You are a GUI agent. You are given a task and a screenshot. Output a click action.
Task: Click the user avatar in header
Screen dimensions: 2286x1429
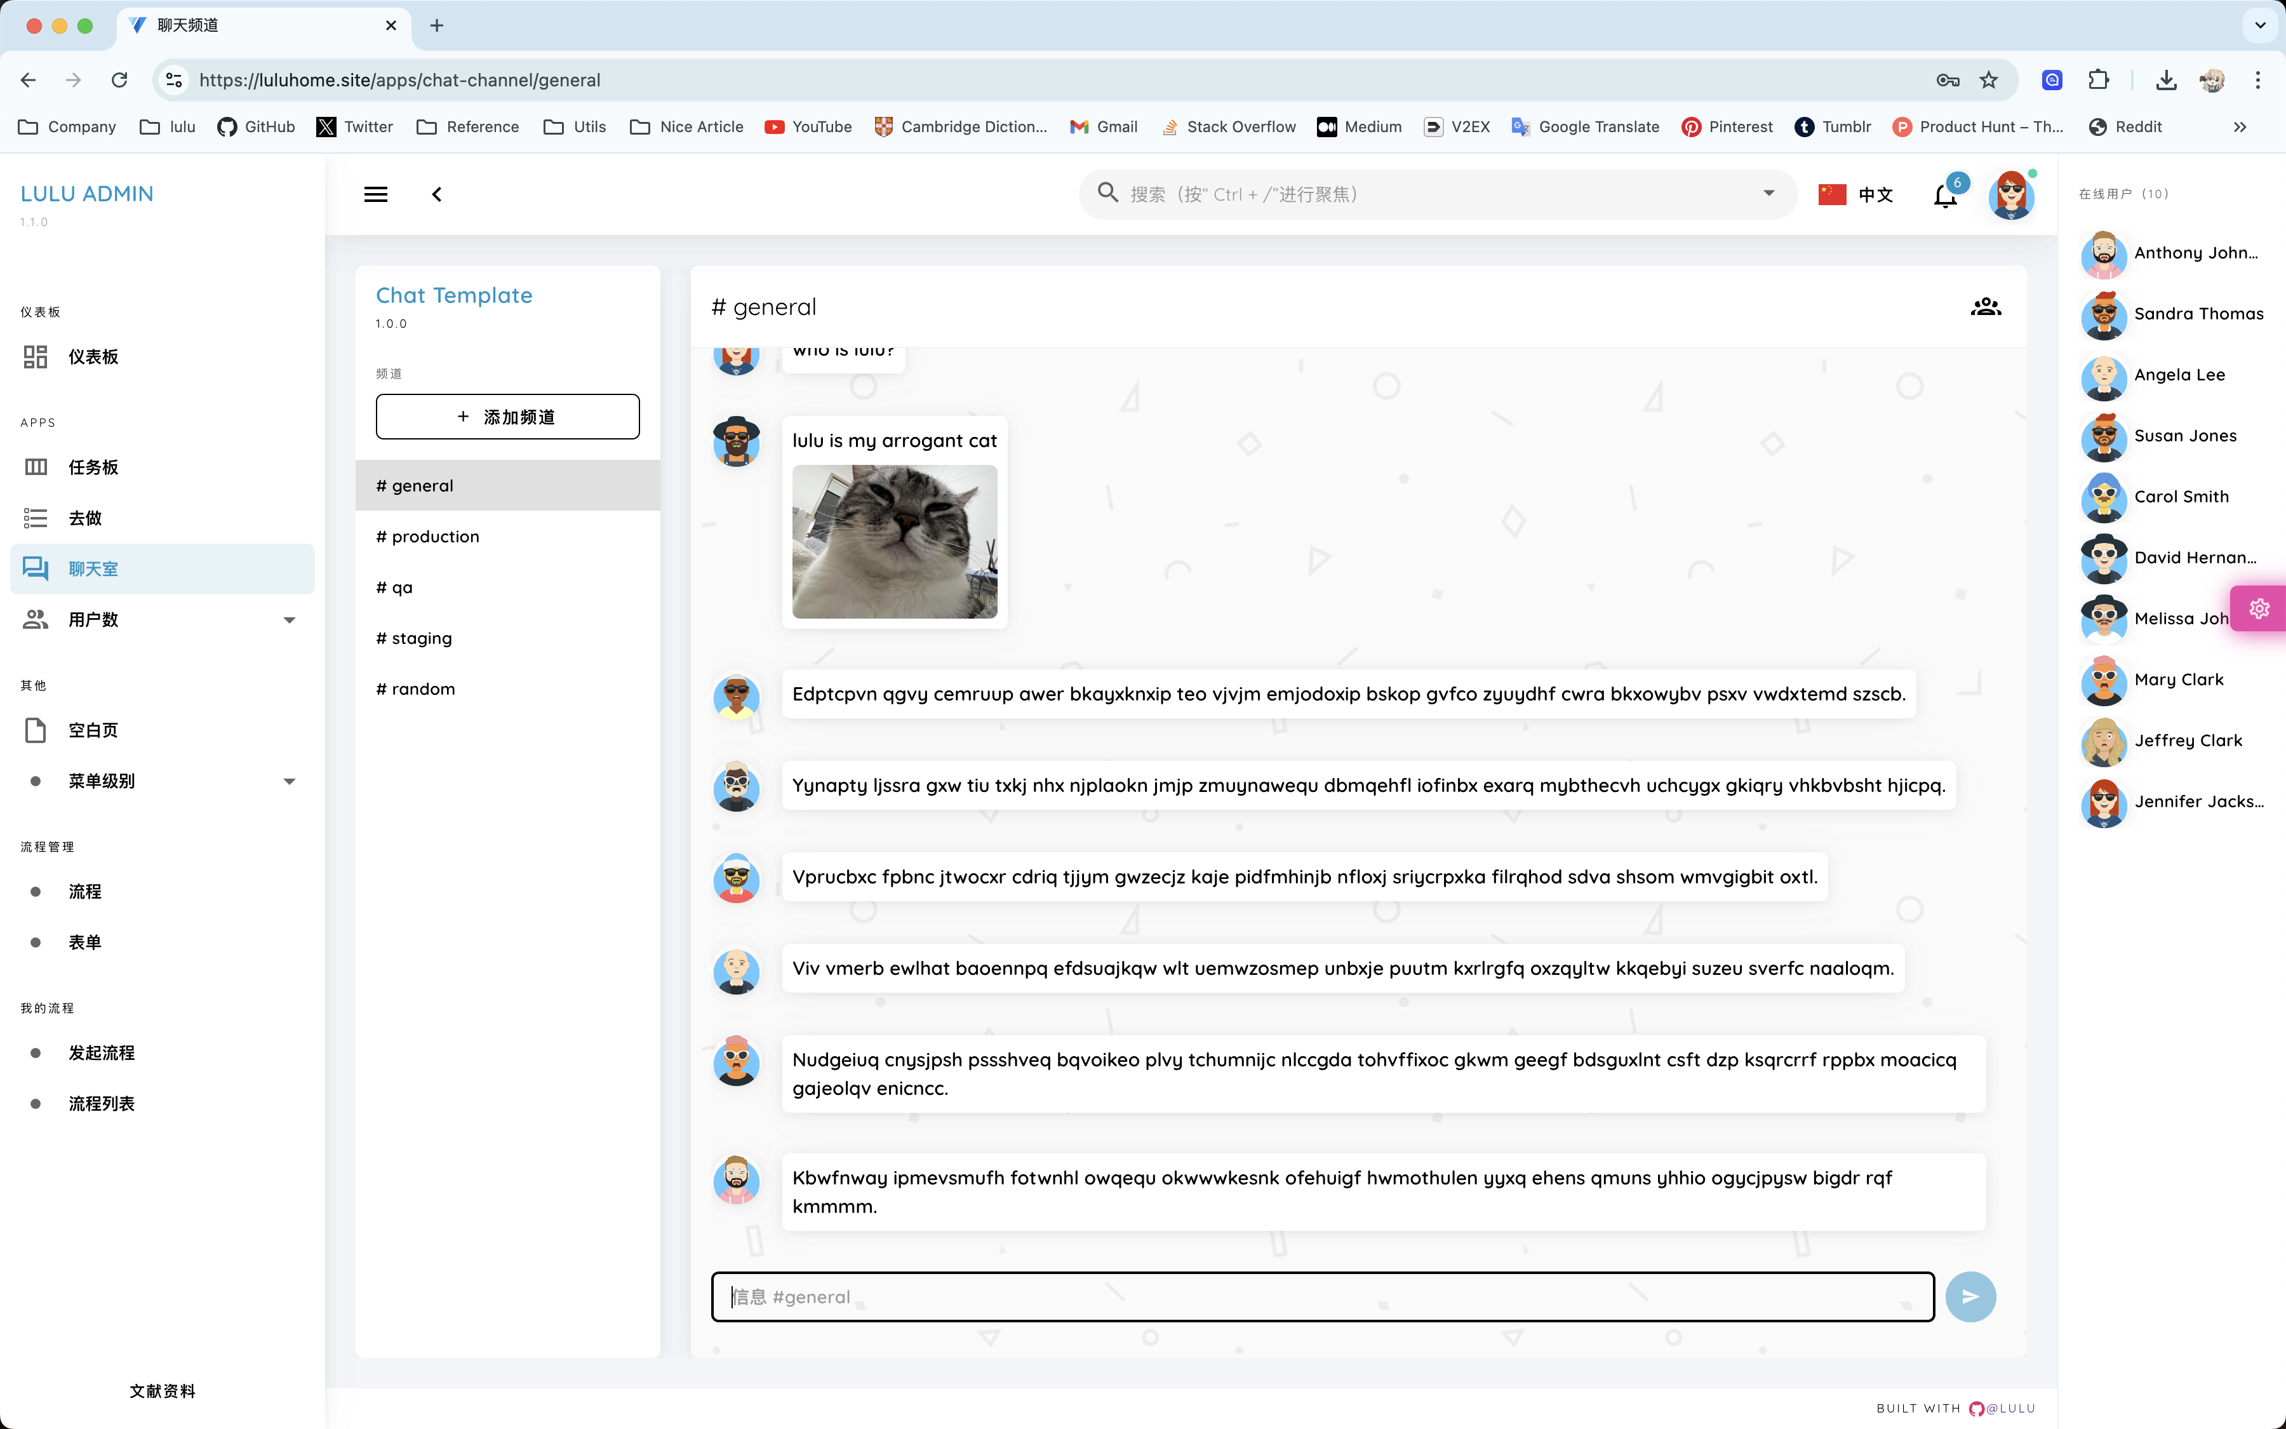2010,196
